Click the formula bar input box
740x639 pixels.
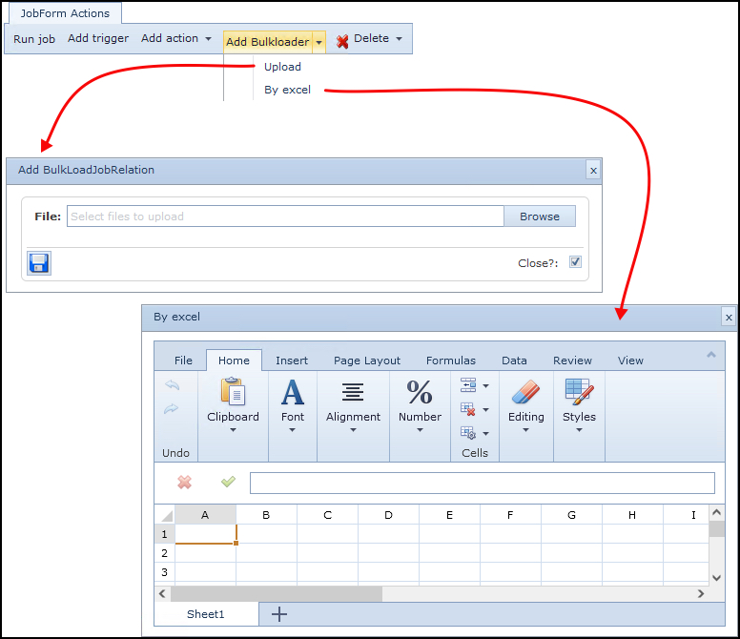483,484
